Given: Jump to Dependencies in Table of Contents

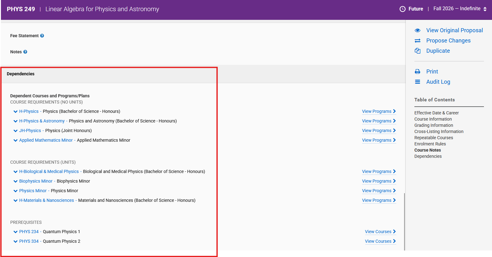Looking at the screenshot, I should 428,156.
